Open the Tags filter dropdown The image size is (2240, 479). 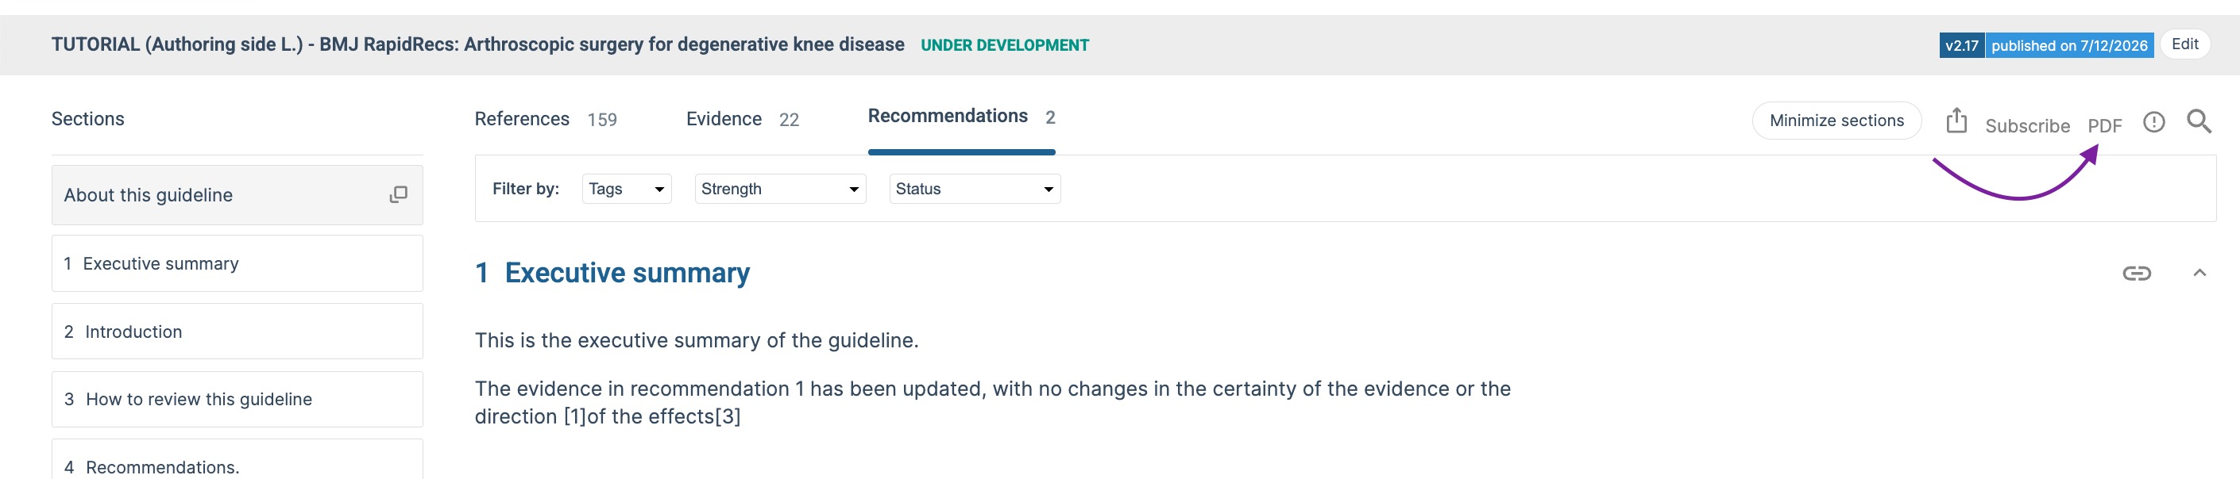point(626,190)
